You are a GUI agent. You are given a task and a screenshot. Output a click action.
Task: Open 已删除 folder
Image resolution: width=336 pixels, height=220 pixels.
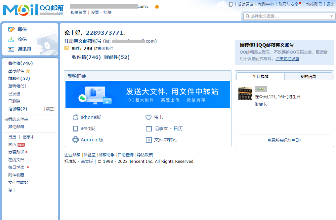[x=14, y=101]
